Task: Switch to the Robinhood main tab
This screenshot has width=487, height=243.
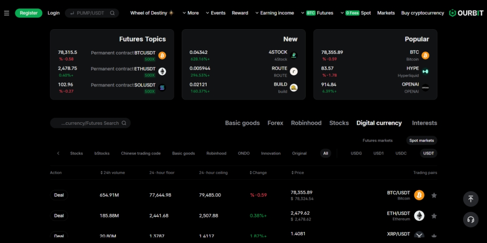Action: [306, 123]
